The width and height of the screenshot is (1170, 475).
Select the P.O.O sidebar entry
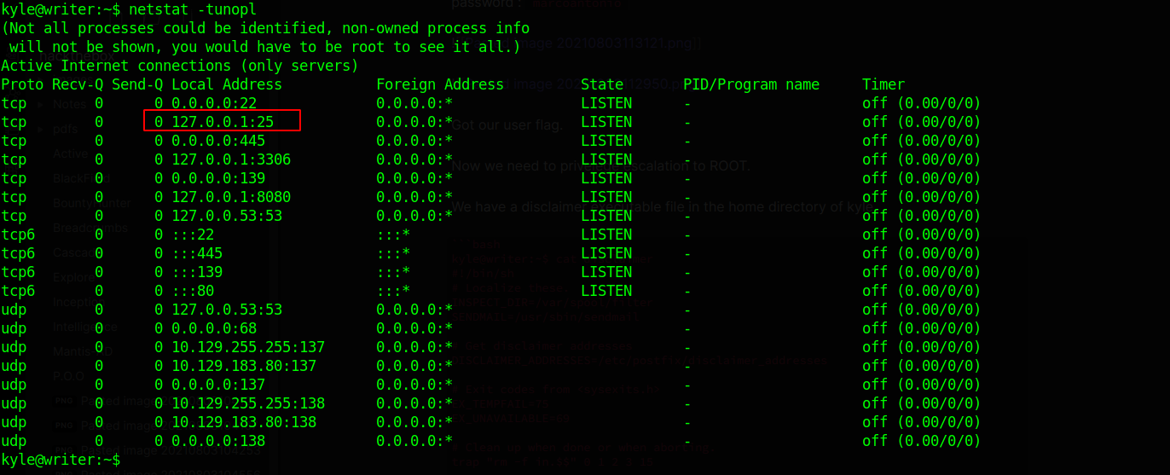tap(68, 376)
